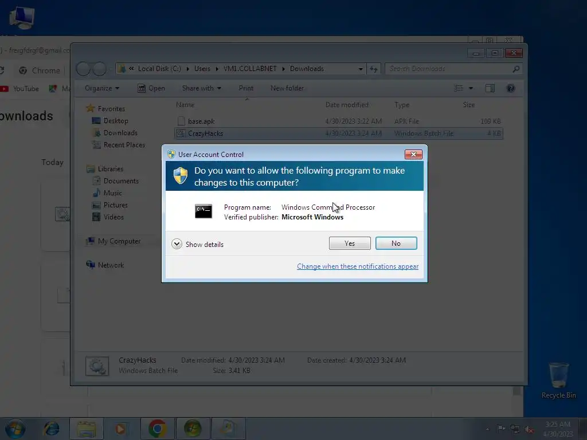Open Chrome from taskbar
Viewport: 587px width, 440px height.
158,429
